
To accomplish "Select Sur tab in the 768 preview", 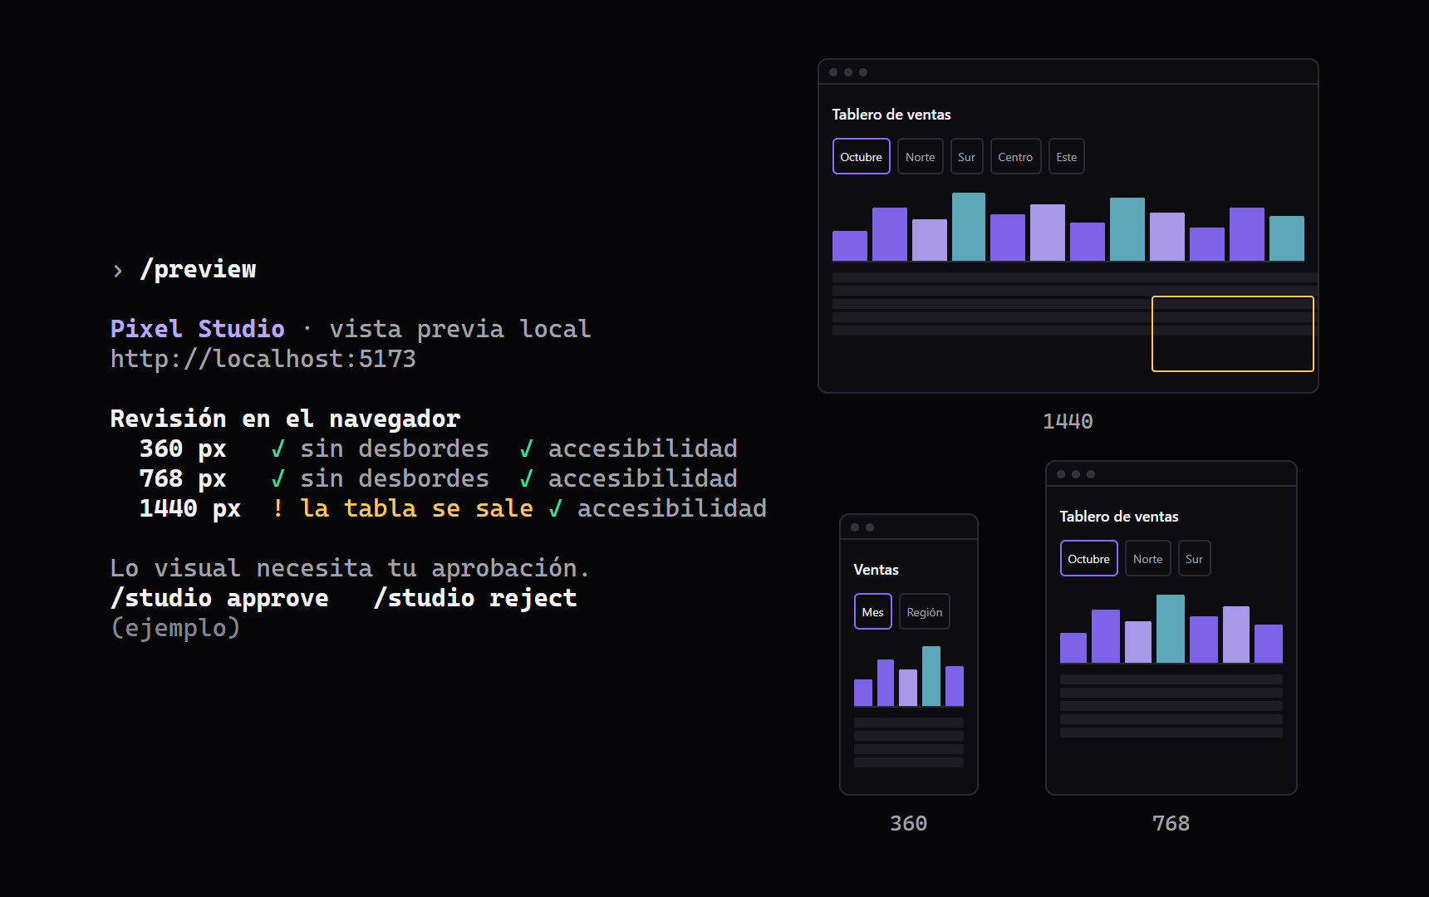I will point(1194,558).
